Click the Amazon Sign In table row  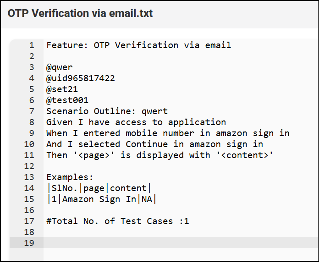click(102, 199)
